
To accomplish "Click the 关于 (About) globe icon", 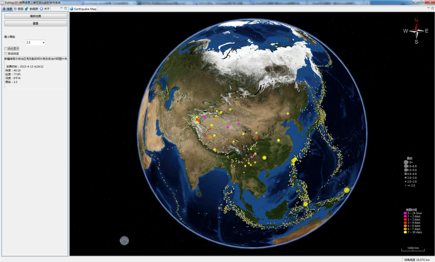I will tap(42, 9).
